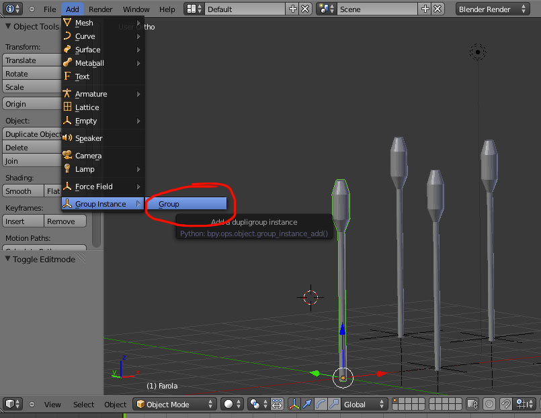Toggle lock camera to layers button
This screenshot has width=541, height=418.
(x=472, y=404)
